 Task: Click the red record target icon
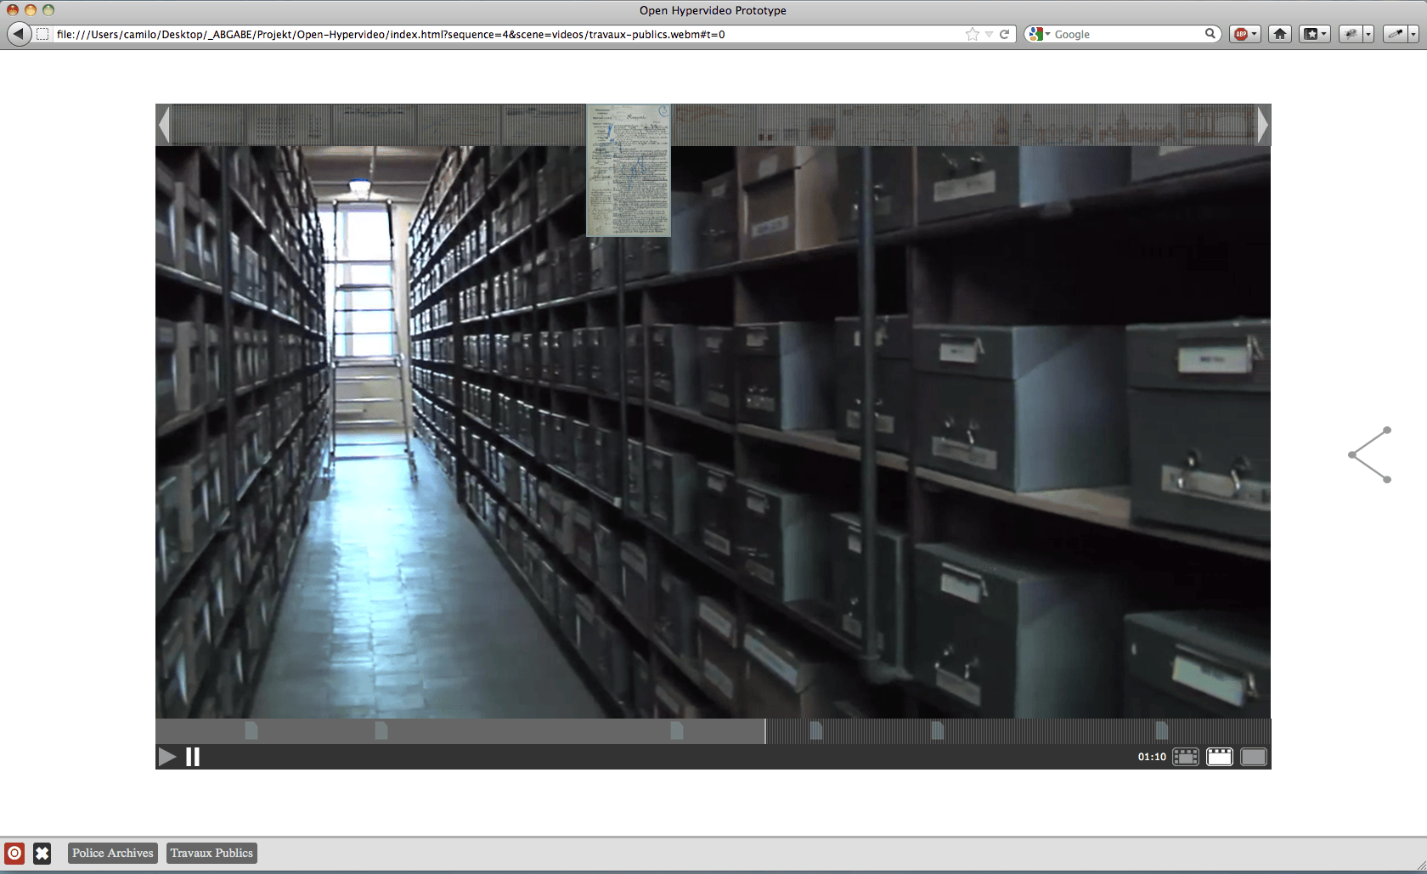coord(14,853)
